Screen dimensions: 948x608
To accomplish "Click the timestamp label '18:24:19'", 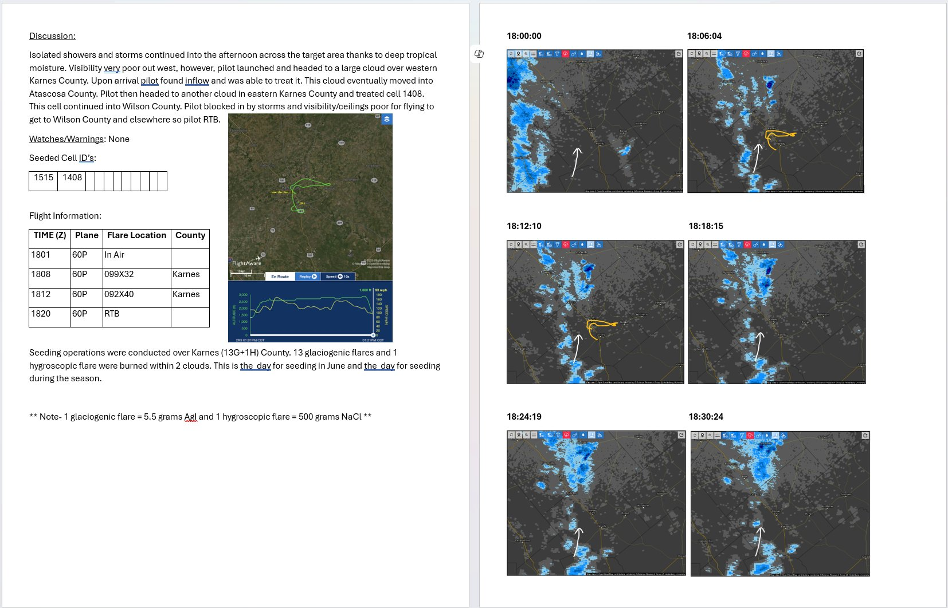I will 524,417.
